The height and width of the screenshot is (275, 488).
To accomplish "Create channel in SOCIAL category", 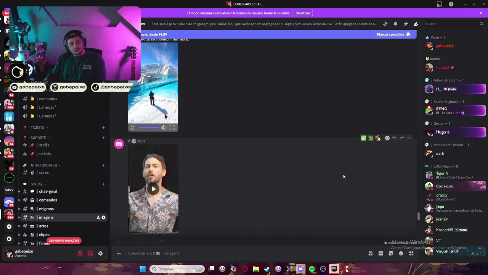I will (103, 184).
